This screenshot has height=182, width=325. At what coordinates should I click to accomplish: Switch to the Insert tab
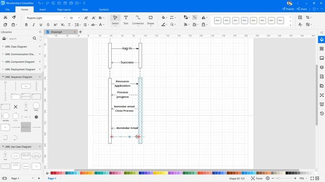pyautogui.click(x=43, y=10)
